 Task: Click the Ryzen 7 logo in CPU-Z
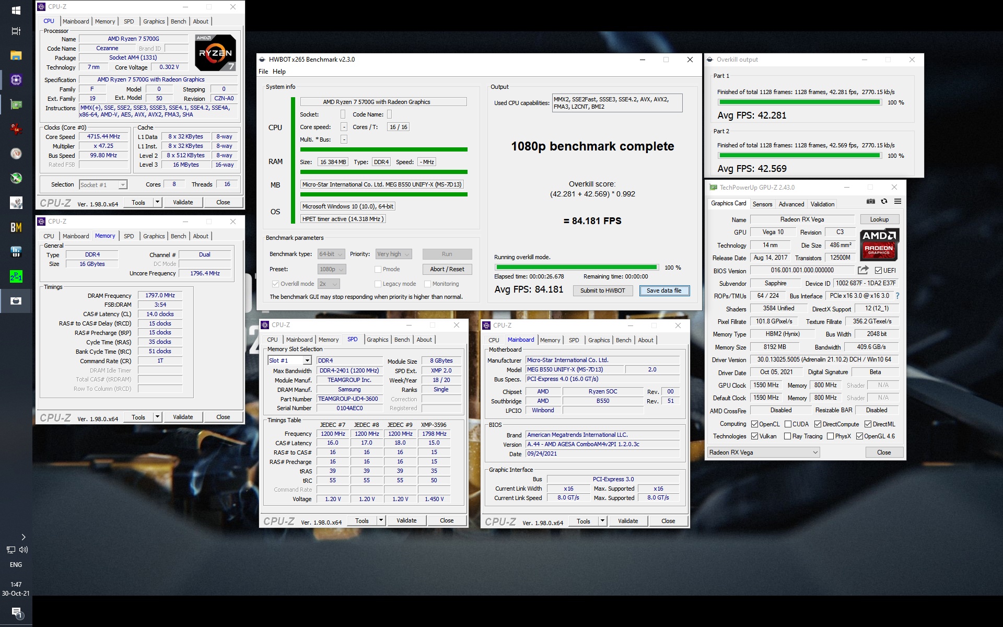(215, 53)
